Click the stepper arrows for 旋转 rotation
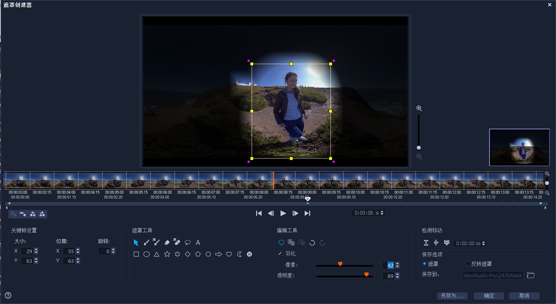The width and height of the screenshot is (556, 304). [x=113, y=251]
